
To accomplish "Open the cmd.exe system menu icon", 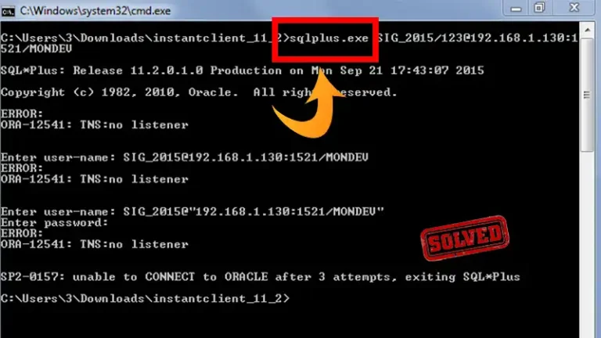I will [x=8, y=12].
